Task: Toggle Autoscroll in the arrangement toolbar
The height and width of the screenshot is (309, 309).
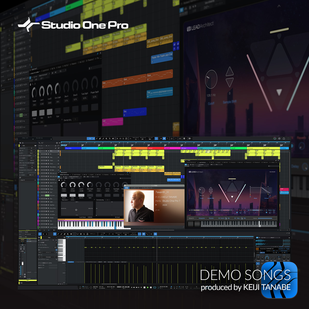Action: [x=164, y=139]
